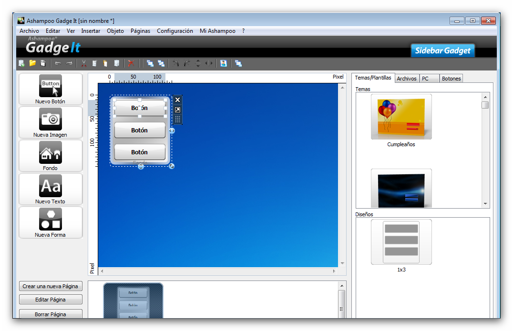This screenshot has width=513, height=331.
Task: Add a Nuevo Botón element
Action: click(x=51, y=89)
